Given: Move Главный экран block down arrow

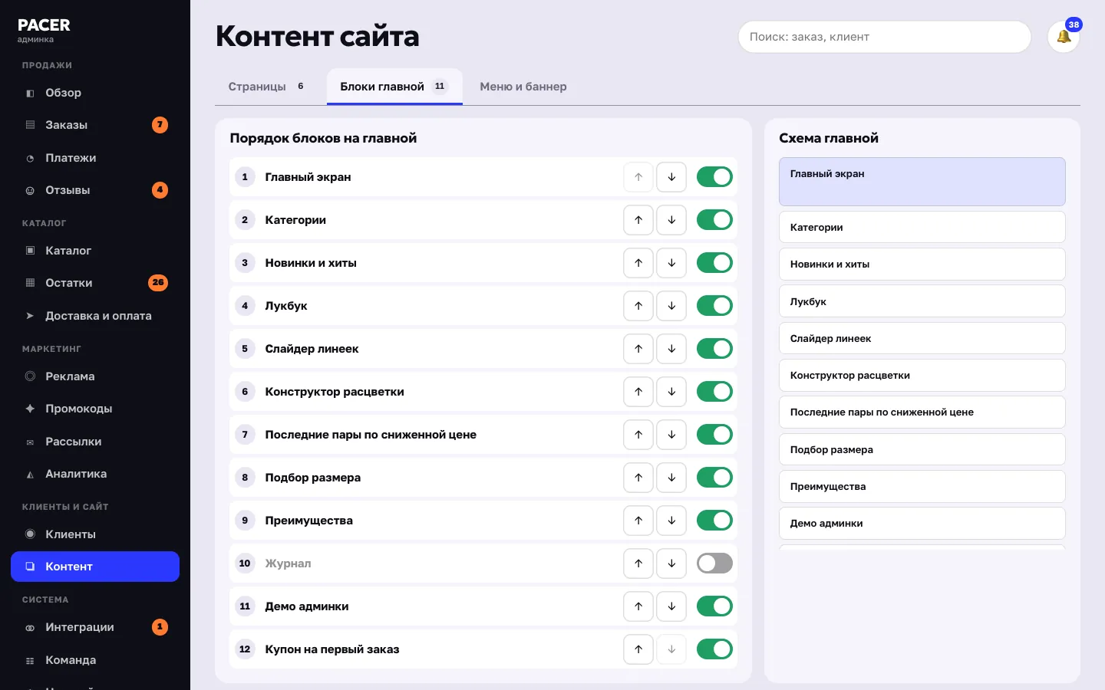Looking at the screenshot, I should 671,177.
